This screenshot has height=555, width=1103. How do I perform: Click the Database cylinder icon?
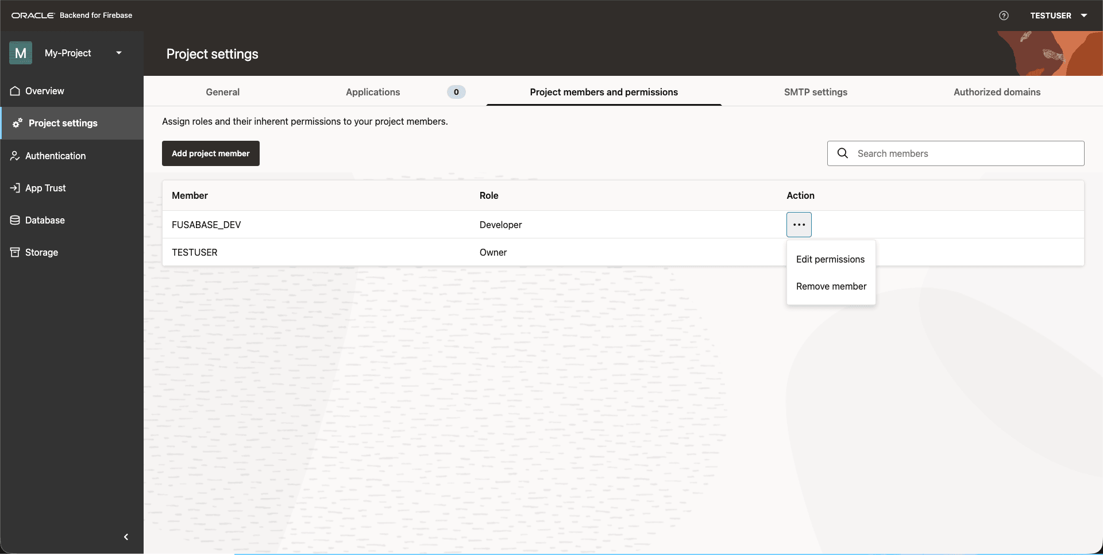coord(15,220)
